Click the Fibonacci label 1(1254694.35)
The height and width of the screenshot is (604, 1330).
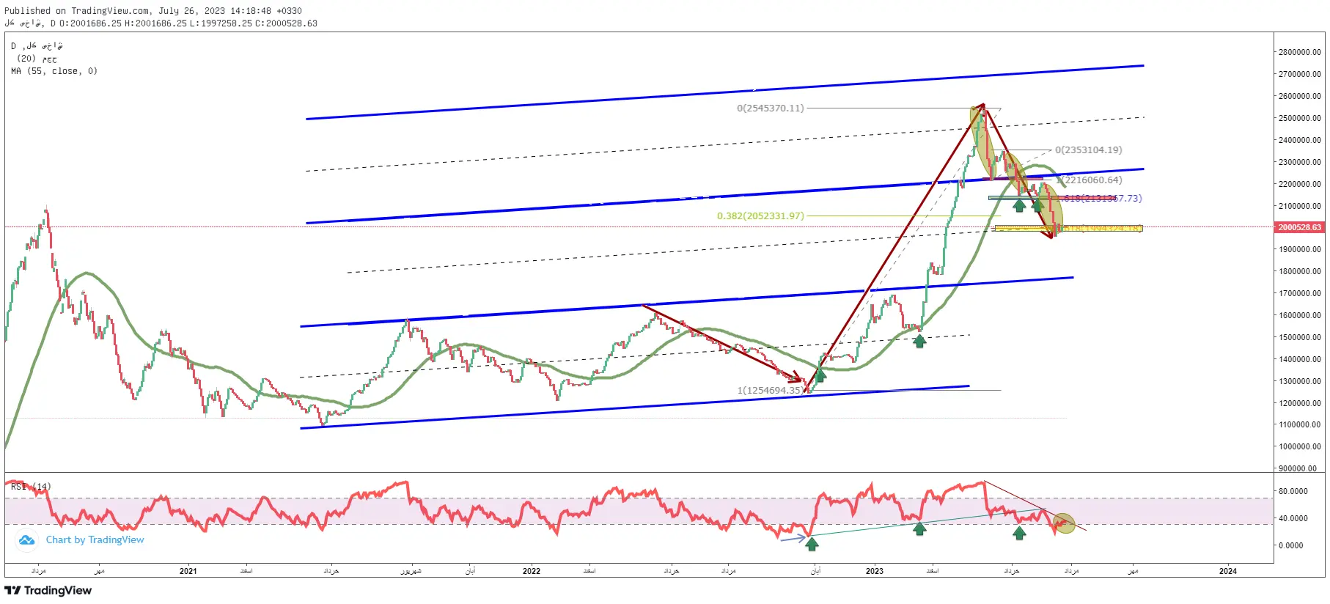tap(771, 391)
